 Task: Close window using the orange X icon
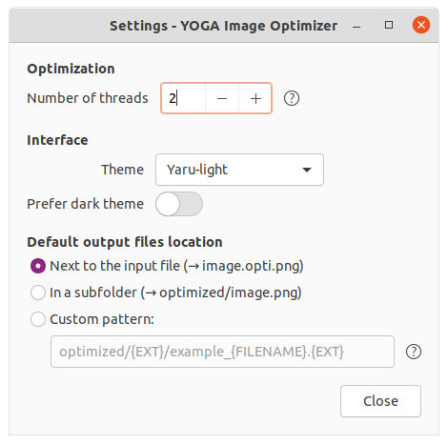pos(421,25)
